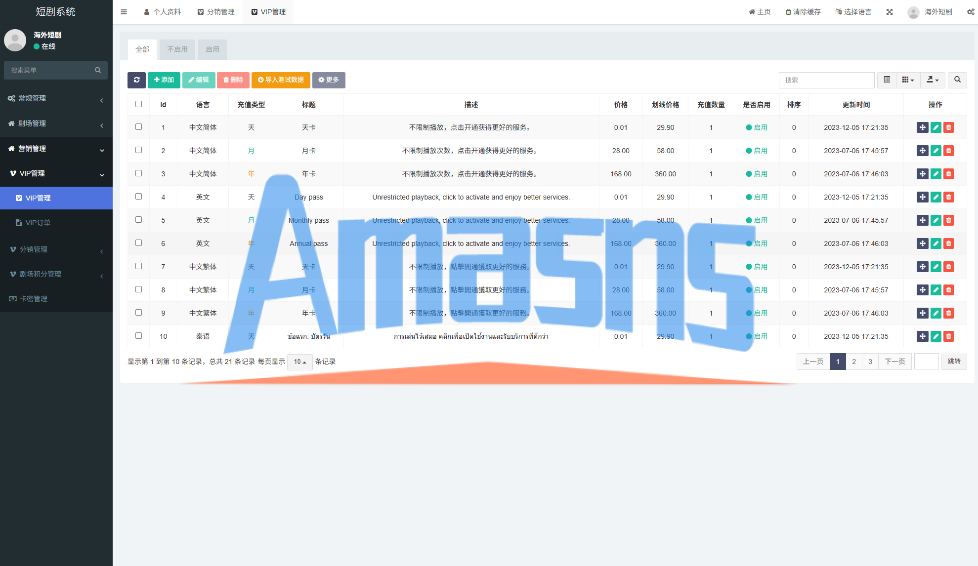Screen dimensions: 978x566
Task: Go to pagination page 2
Action: (853, 362)
